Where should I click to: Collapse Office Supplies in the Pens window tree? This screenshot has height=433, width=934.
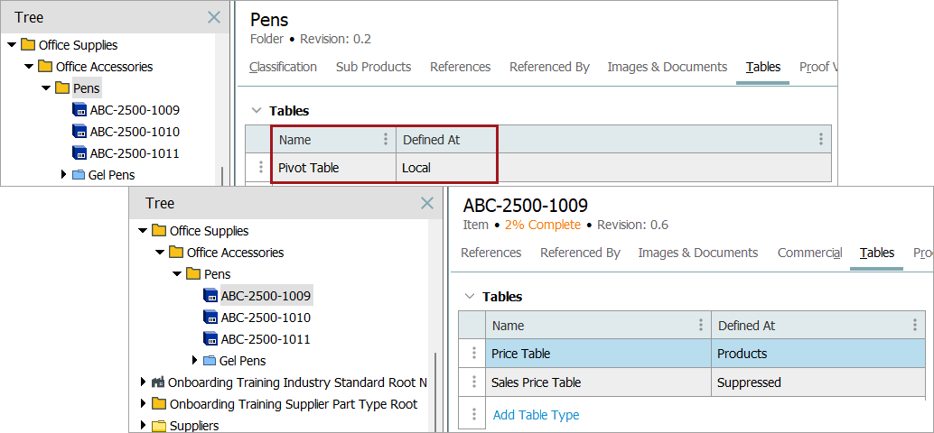tap(13, 44)
